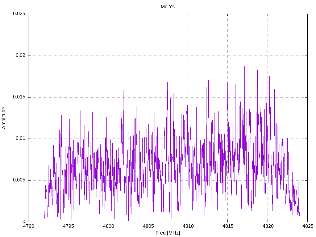Viewport: 316px width, 237px height.
Task: Click the 0 y-axis tick label
Action: pos(24,222)
